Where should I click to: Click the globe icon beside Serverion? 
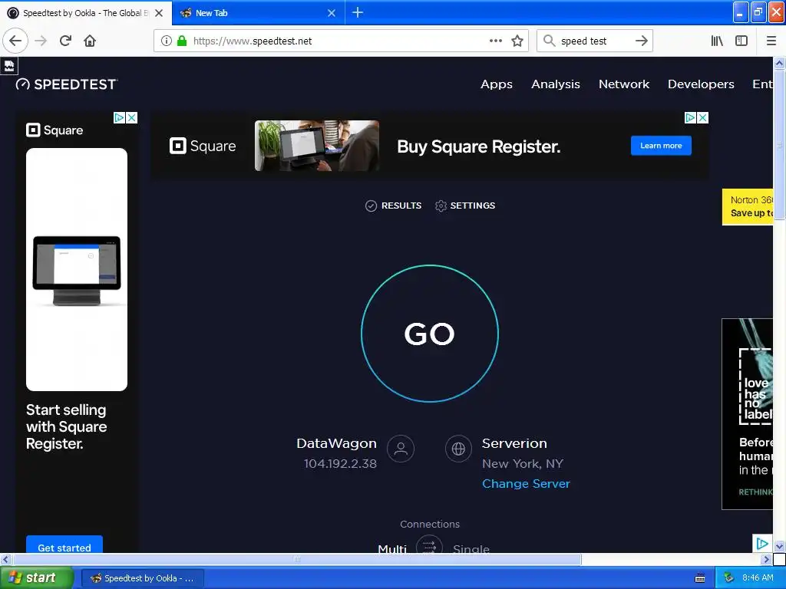point(458,448)
